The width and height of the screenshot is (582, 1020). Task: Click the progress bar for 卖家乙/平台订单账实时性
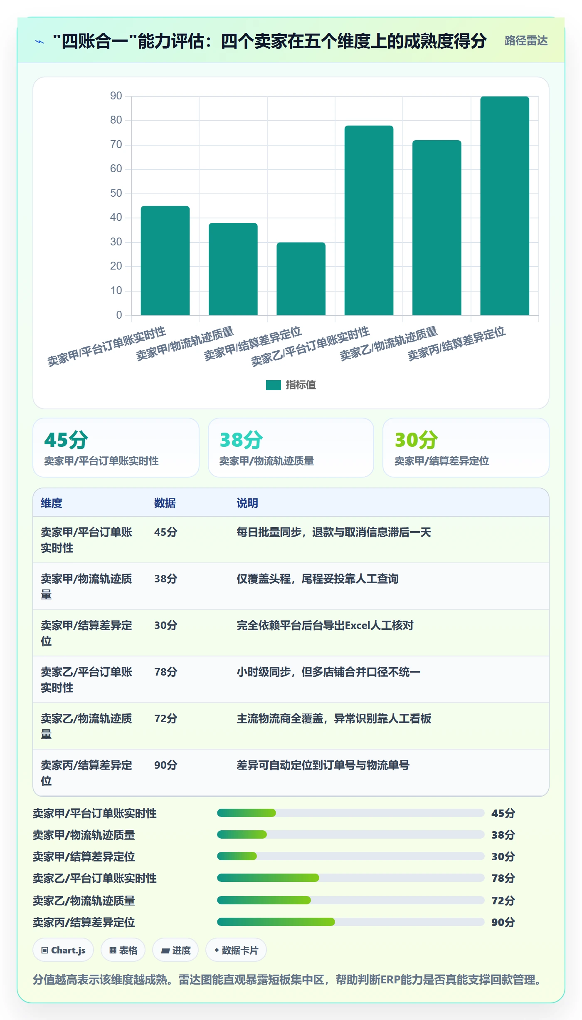pos(350,878)
